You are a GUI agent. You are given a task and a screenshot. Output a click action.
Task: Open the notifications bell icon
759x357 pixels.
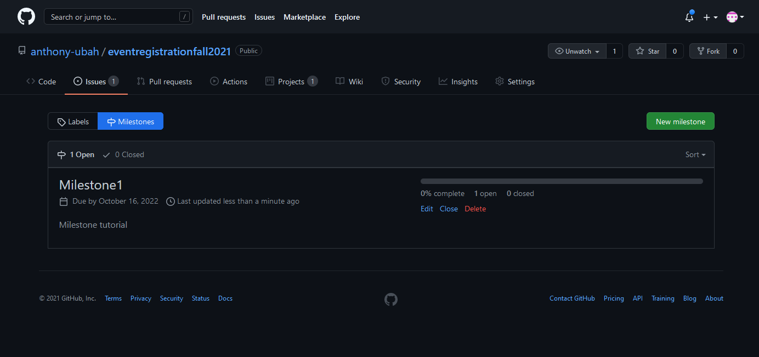pos(689,17)
